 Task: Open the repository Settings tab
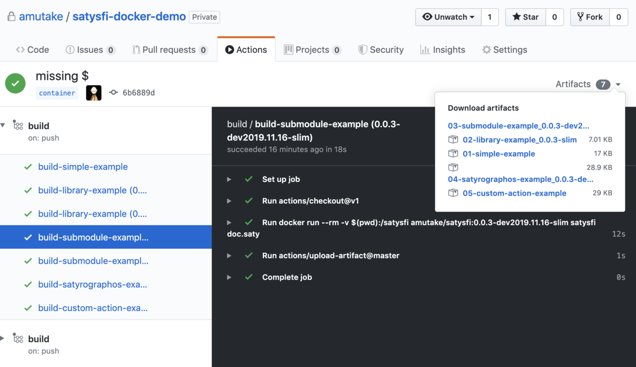click(505, 50)
